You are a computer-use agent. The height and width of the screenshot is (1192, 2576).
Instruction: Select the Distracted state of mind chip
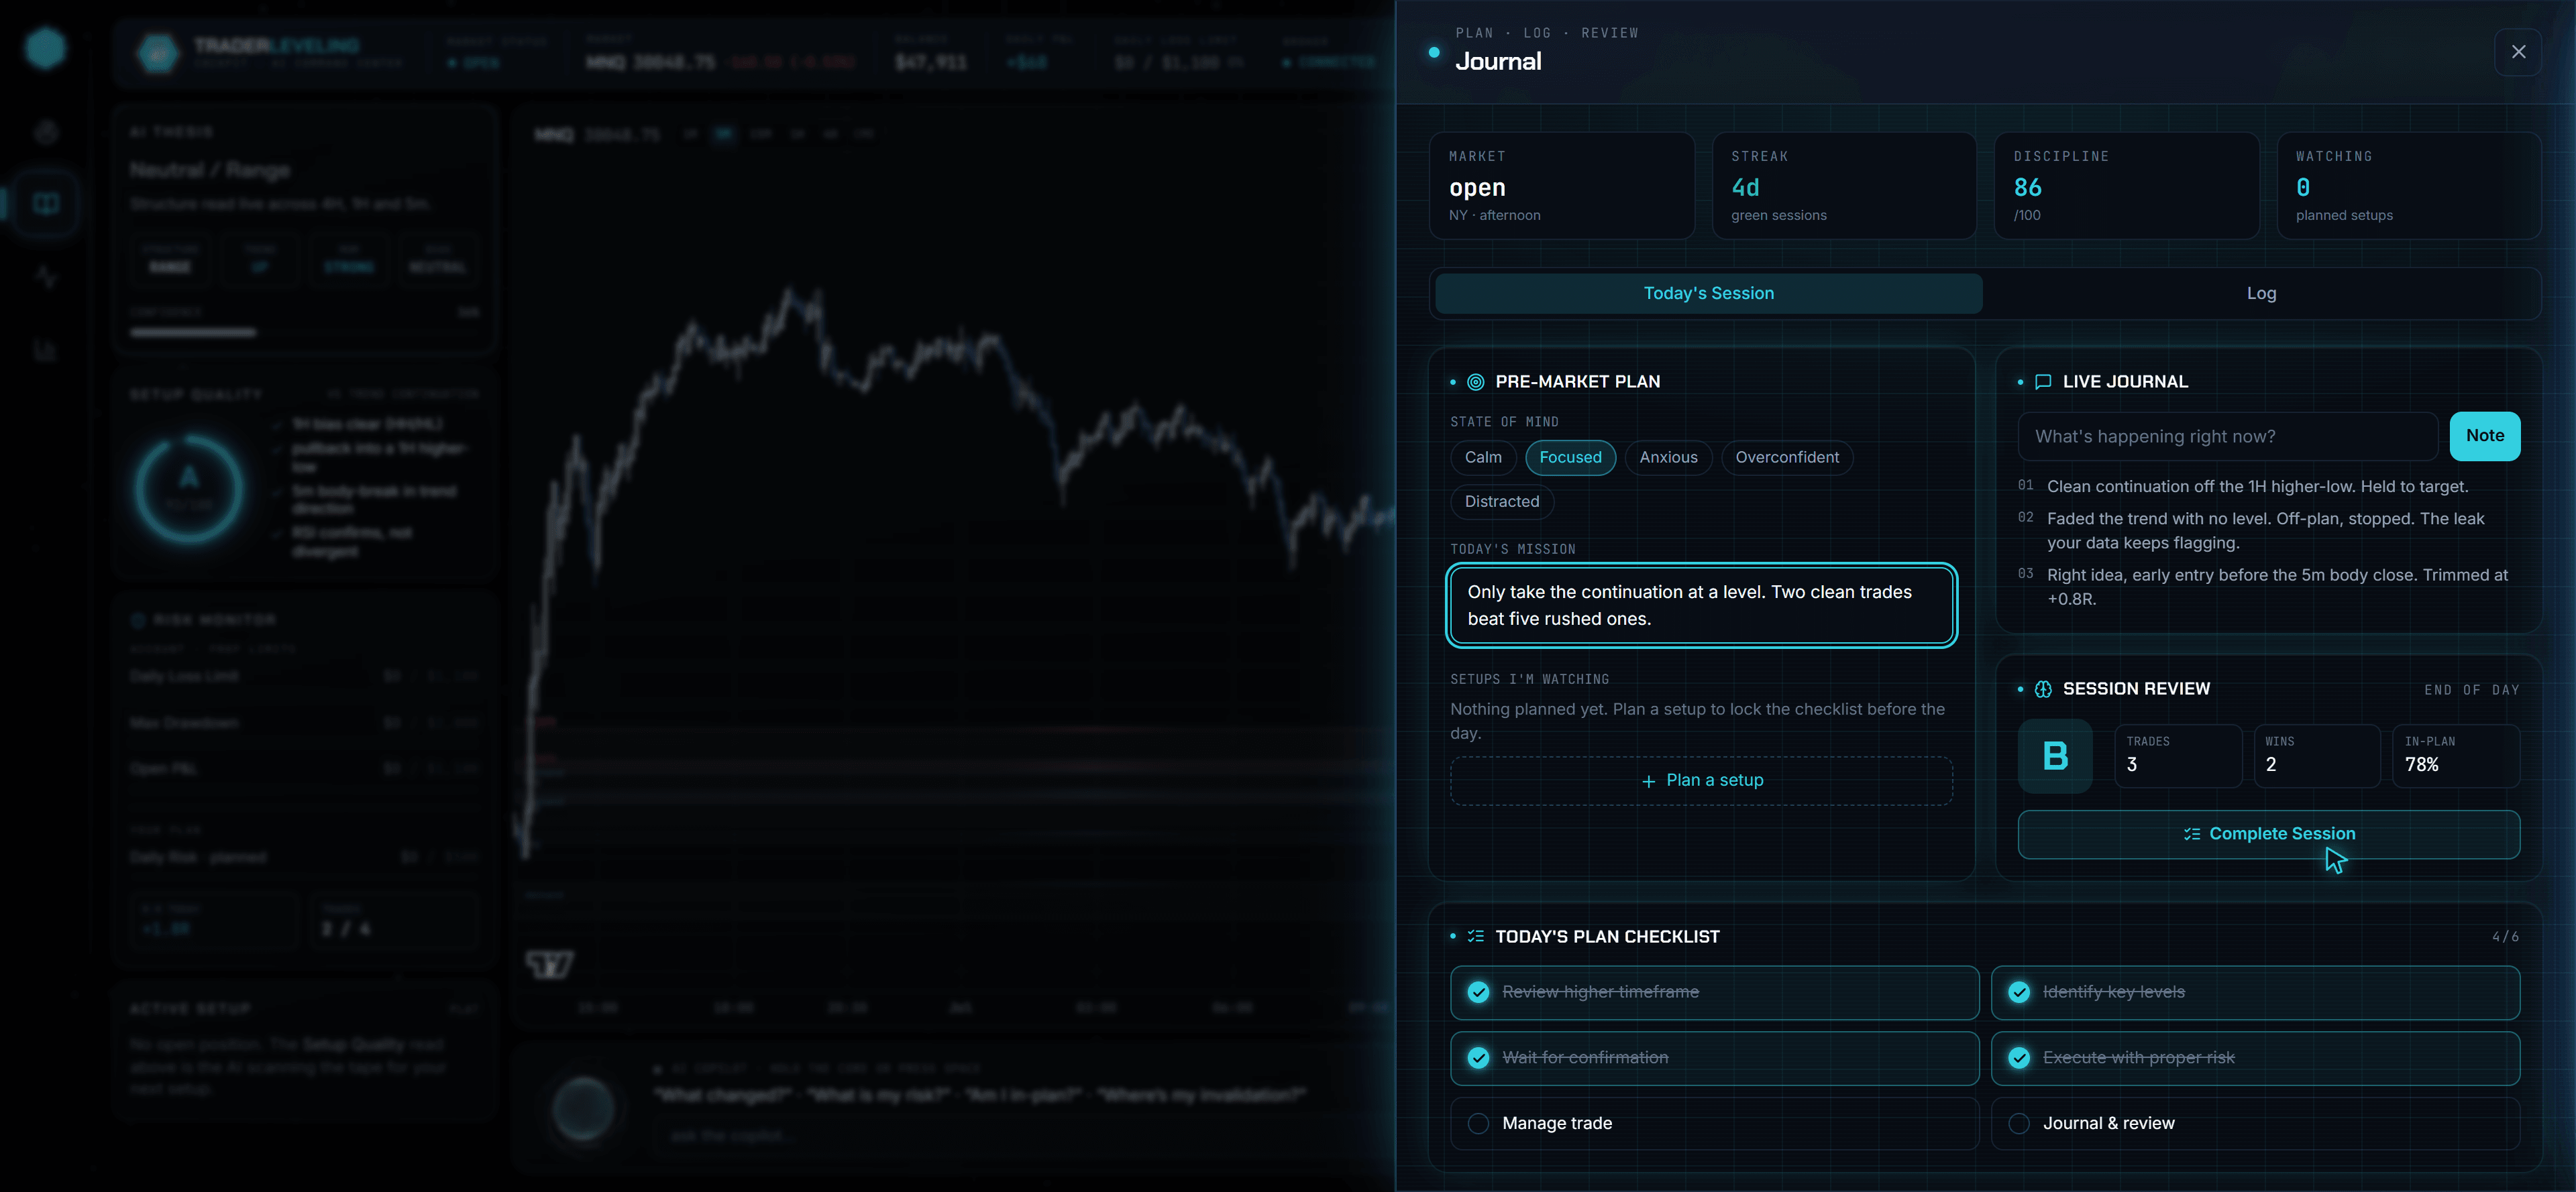click(x=1502, y=501)
